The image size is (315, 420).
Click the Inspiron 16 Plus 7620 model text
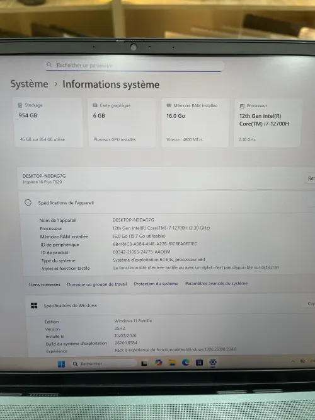(42, 182)
